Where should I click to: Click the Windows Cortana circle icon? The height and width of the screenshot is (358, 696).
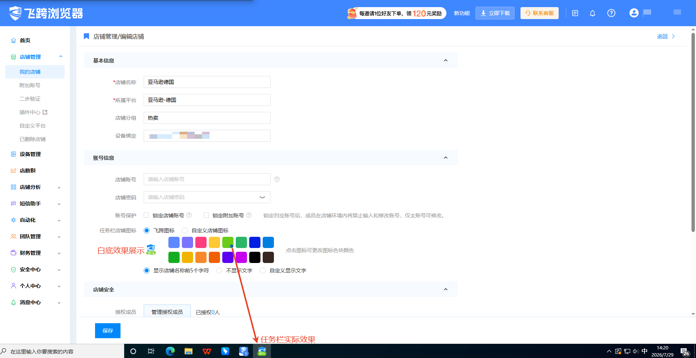[x=133, y=351]
